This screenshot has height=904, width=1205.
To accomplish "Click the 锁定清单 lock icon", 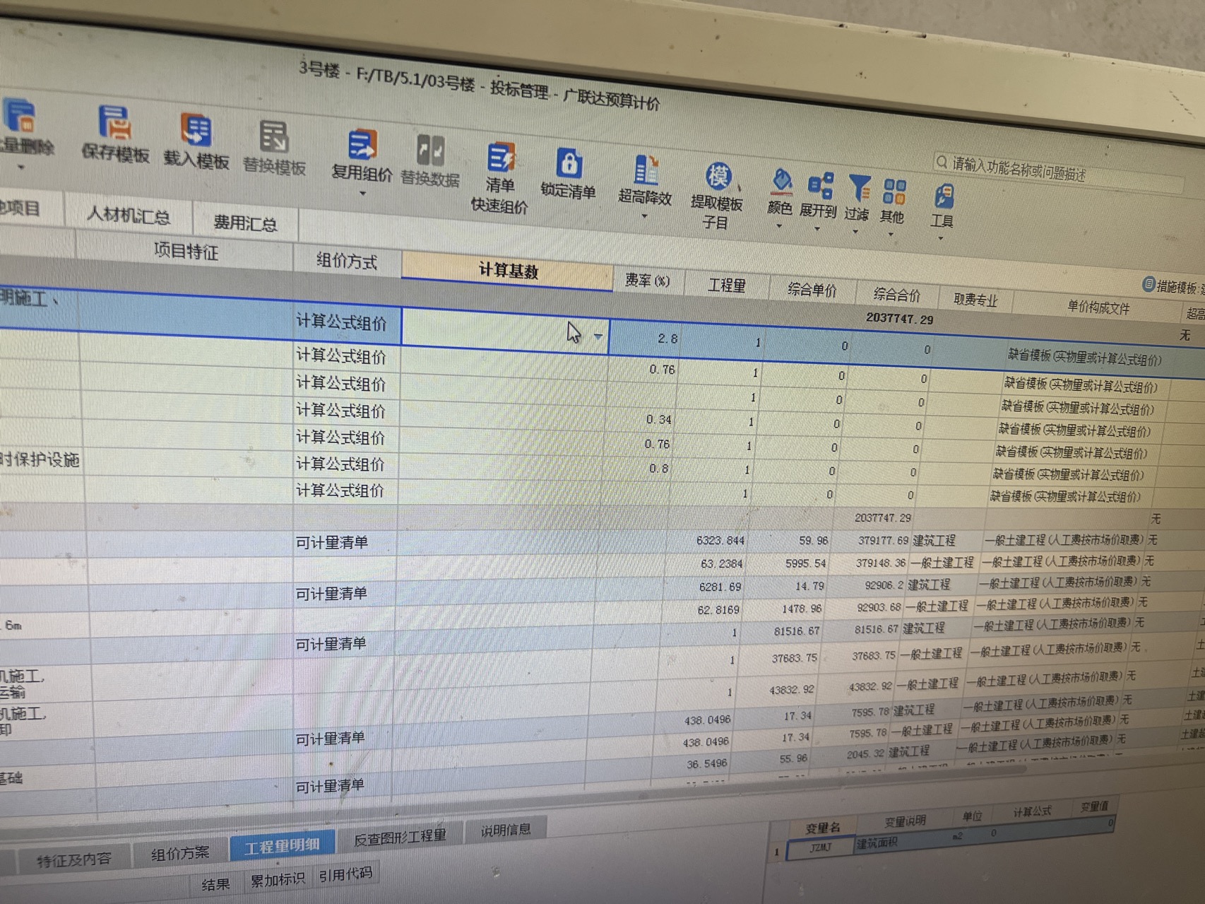I will pos(569,163).
